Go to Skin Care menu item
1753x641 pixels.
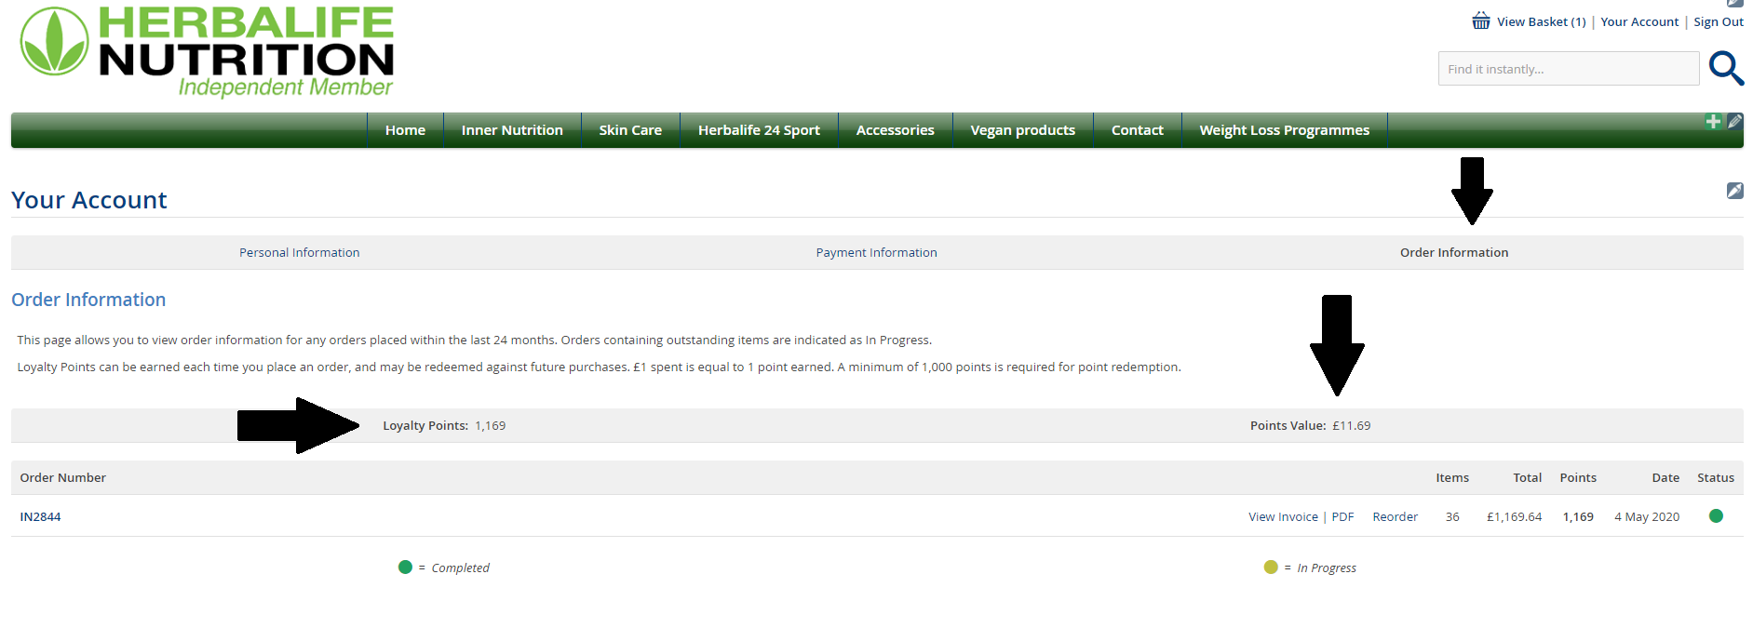click(x=630, y=130)
